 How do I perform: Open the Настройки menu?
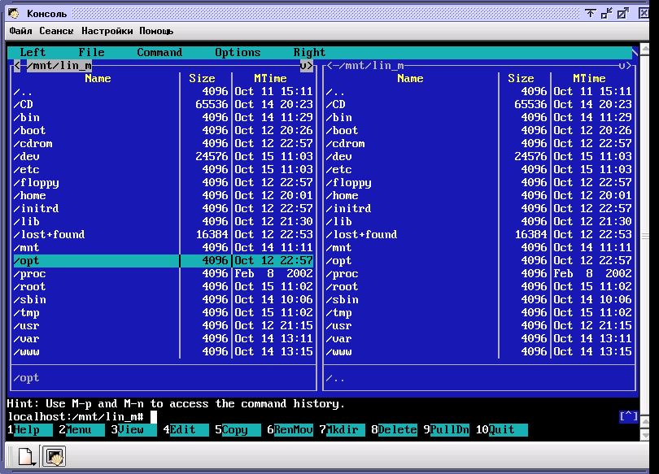point(107,31)
